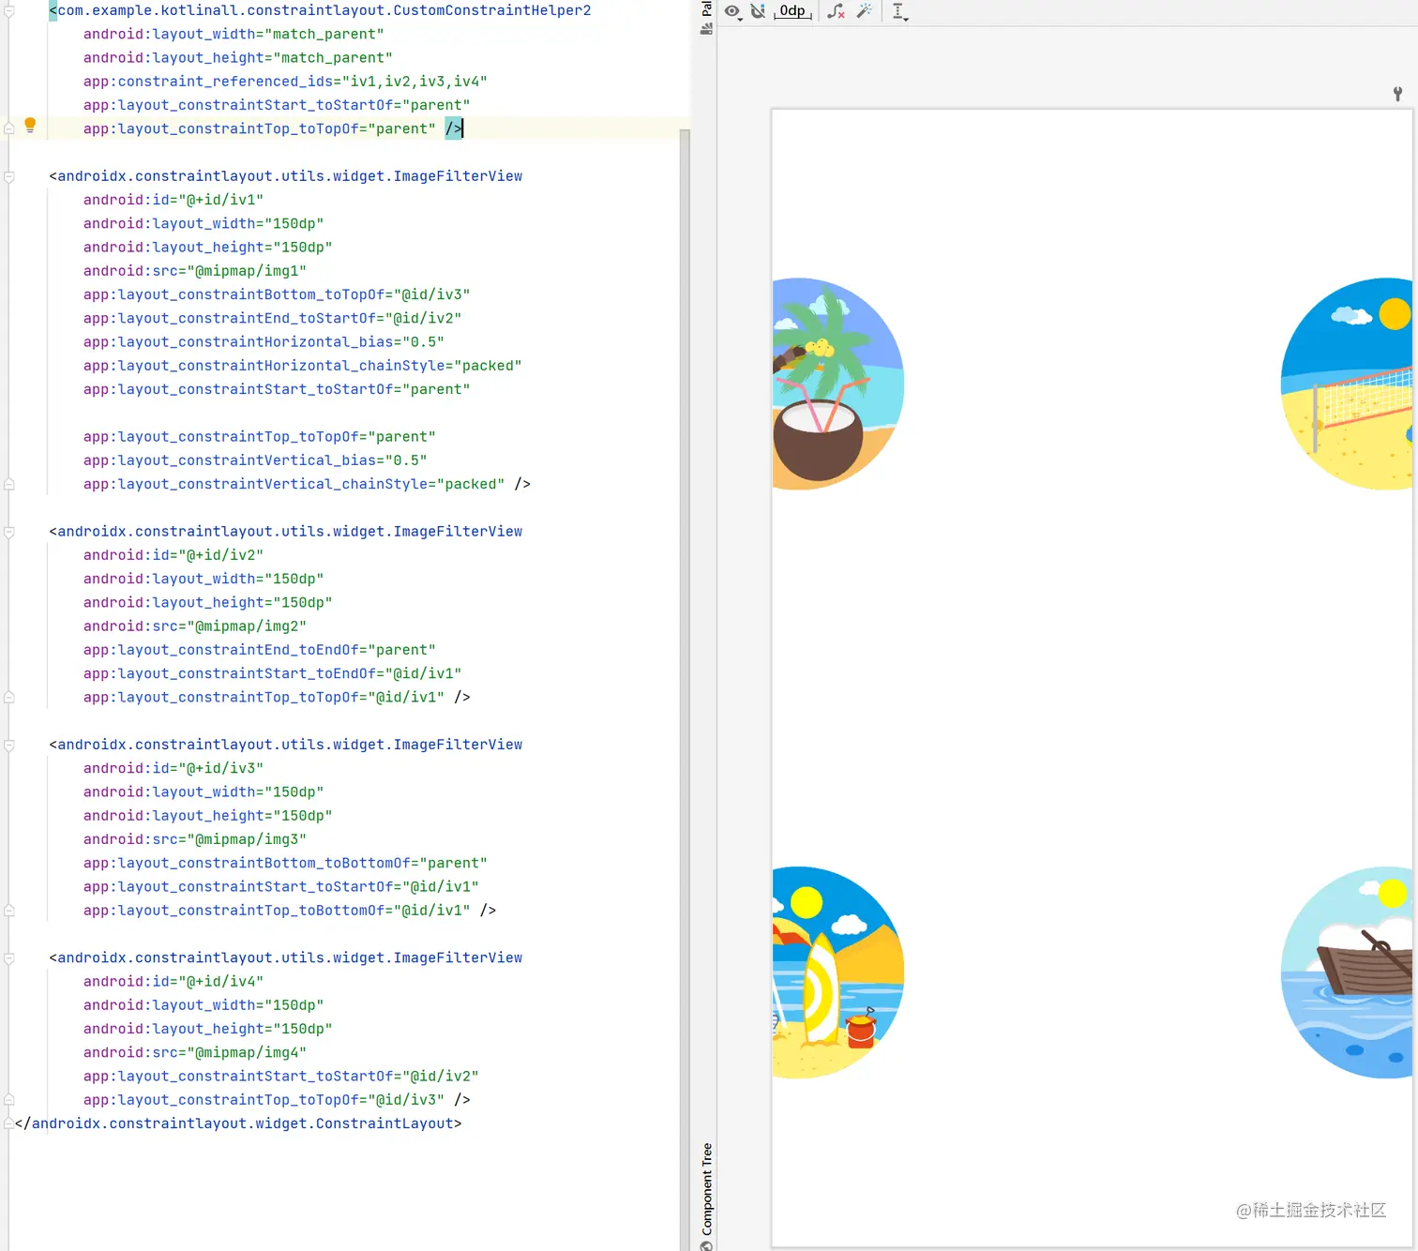Clear all constraints icon
Viewport: 1418px width, 1251px height.
click(x=836, y=11)
